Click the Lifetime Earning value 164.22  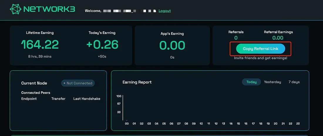click(40, 45)
